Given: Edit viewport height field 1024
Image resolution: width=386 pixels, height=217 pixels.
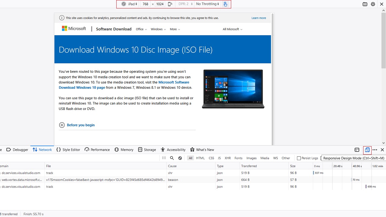Looking at the screenshot, I should point(160,4).
